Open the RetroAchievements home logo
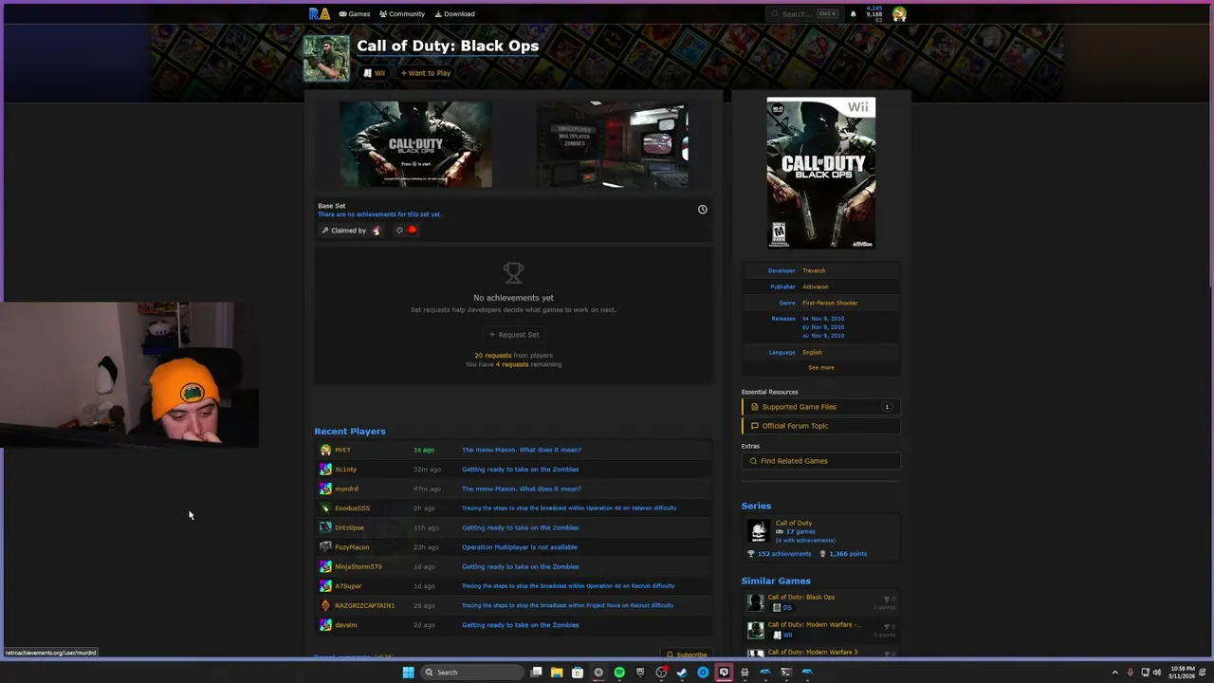 (319, 13)
